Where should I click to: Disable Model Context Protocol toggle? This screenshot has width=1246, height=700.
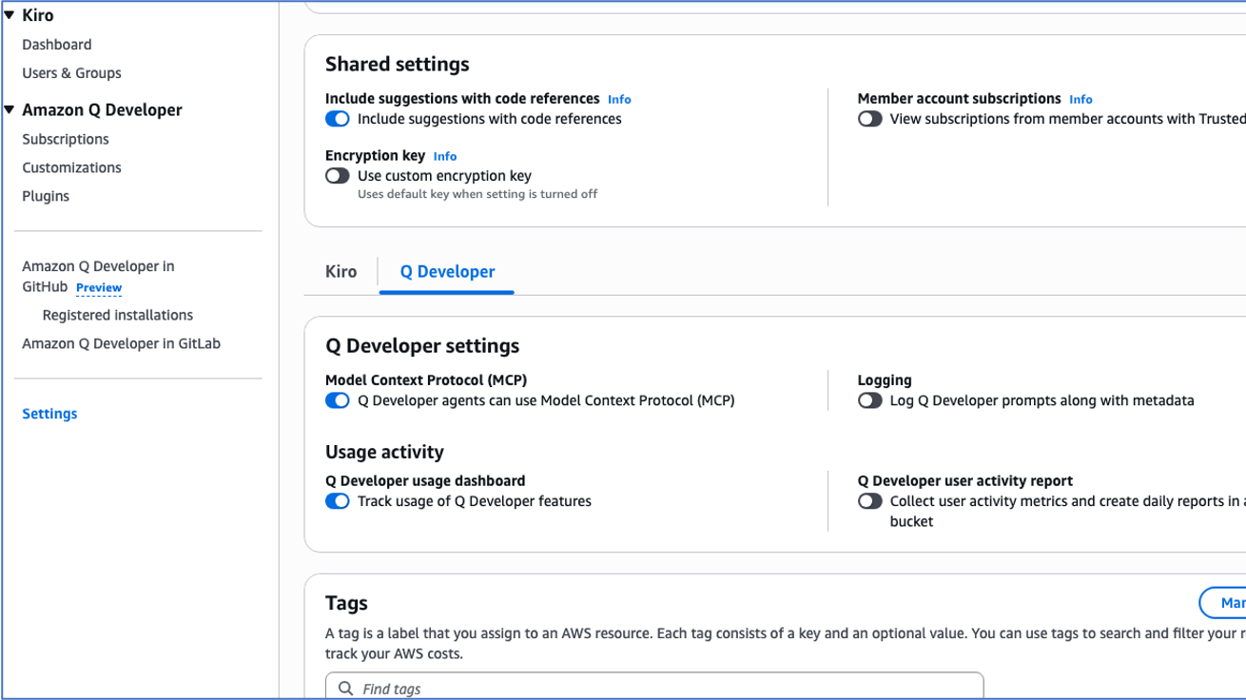[x=338, y=400]
